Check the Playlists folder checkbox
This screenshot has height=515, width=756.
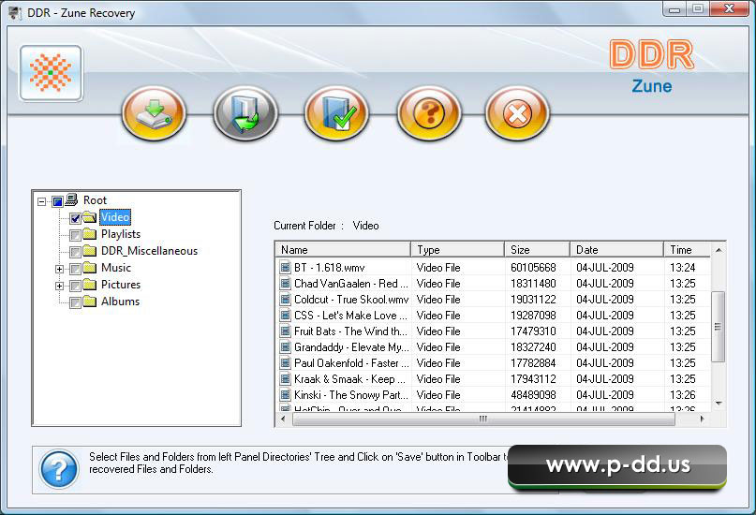pos(75,235)
